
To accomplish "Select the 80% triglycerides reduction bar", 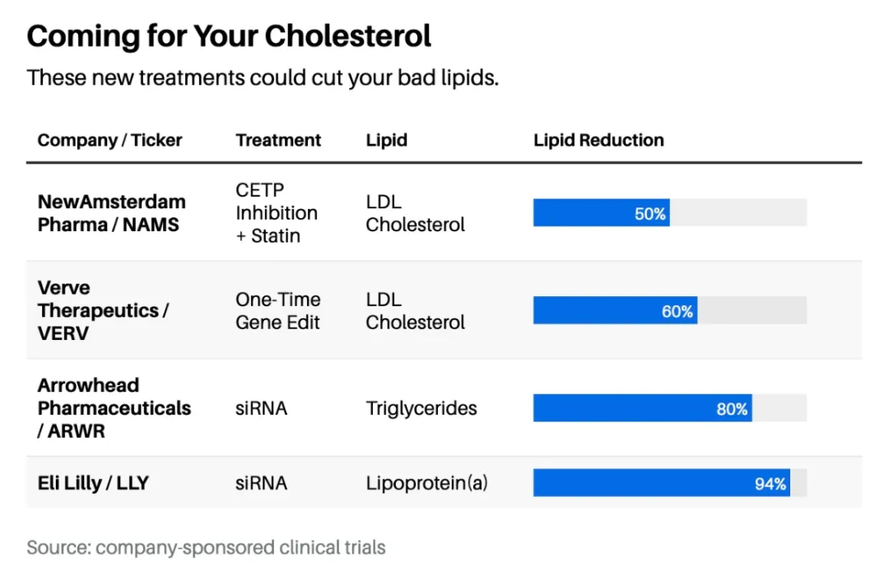I will coord(642,408).
